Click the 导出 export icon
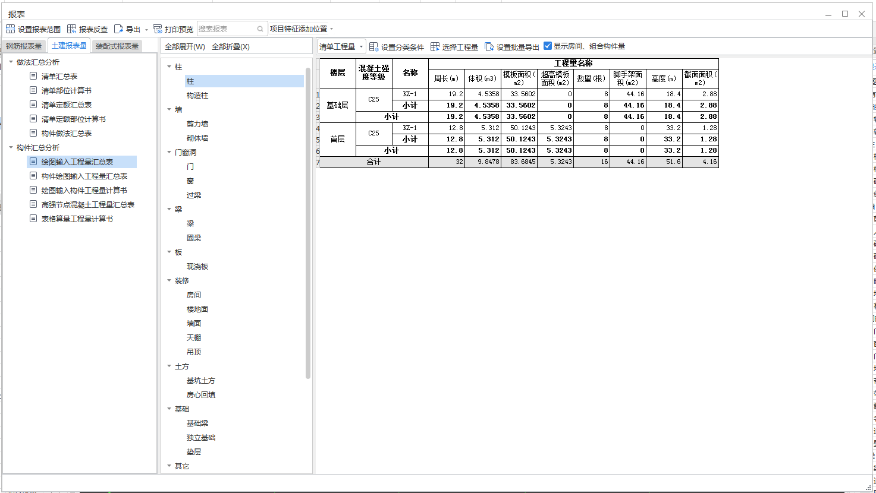Viewport: 876px width, 493px height. [x=118, y=29]
